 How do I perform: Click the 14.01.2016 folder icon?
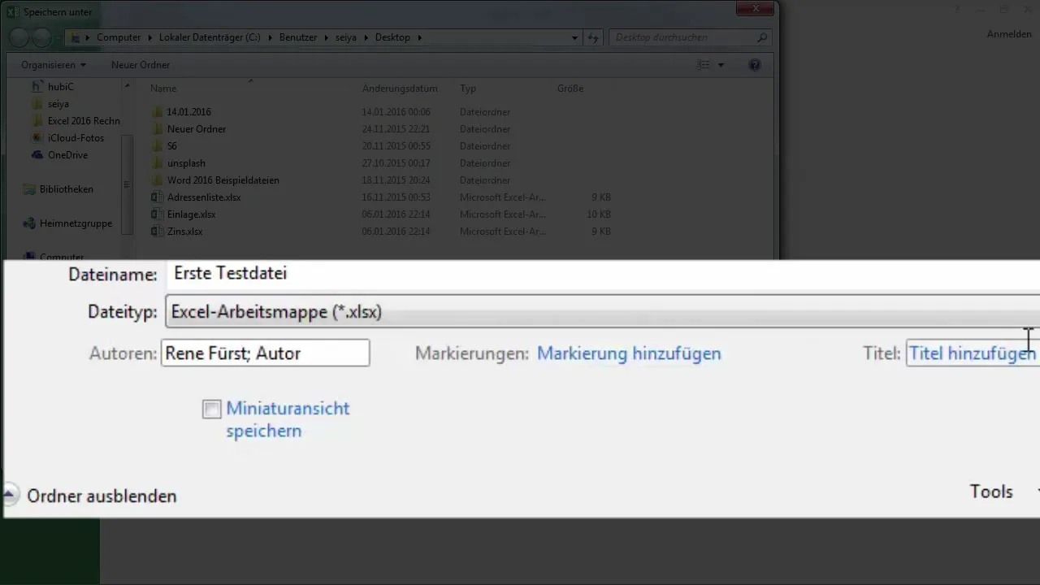158,112
